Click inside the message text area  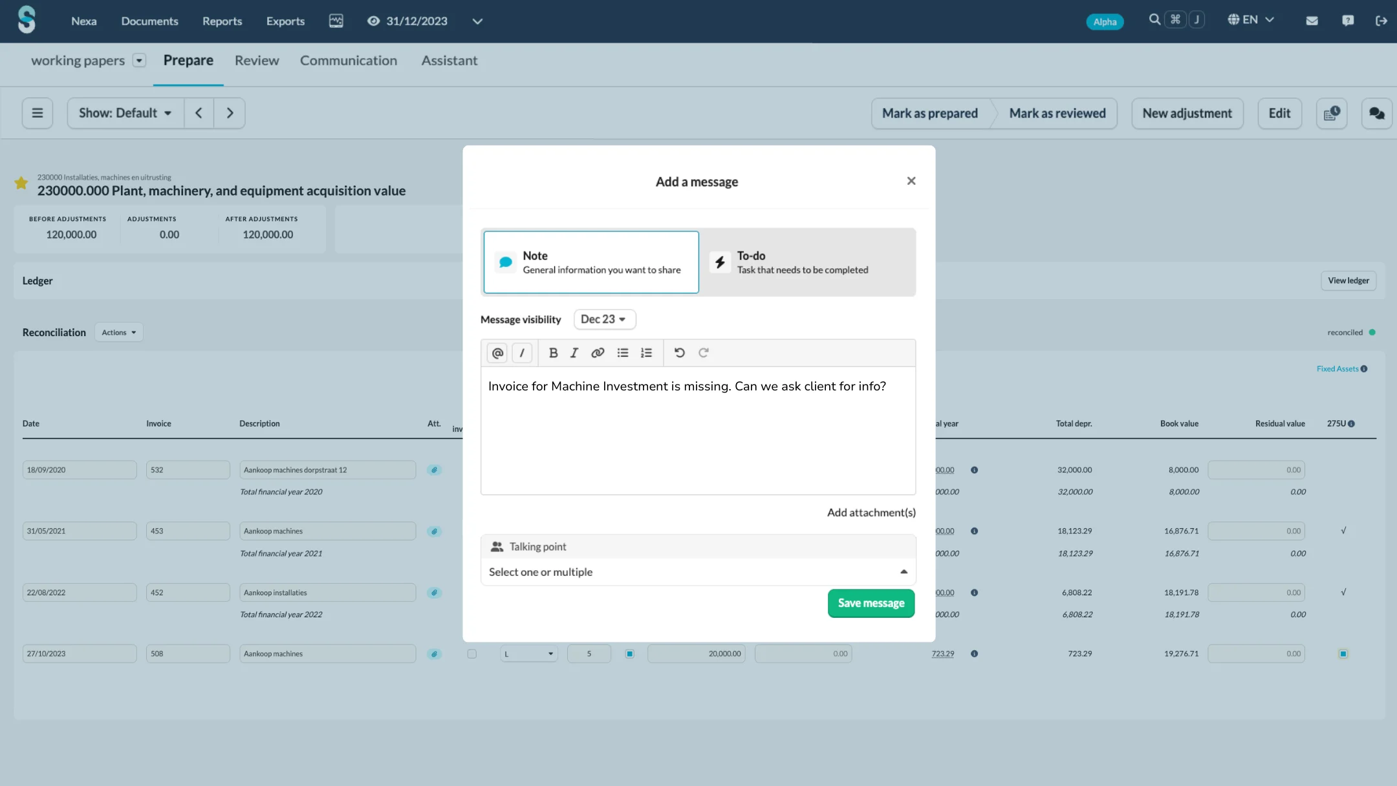[x=697, y=440]
